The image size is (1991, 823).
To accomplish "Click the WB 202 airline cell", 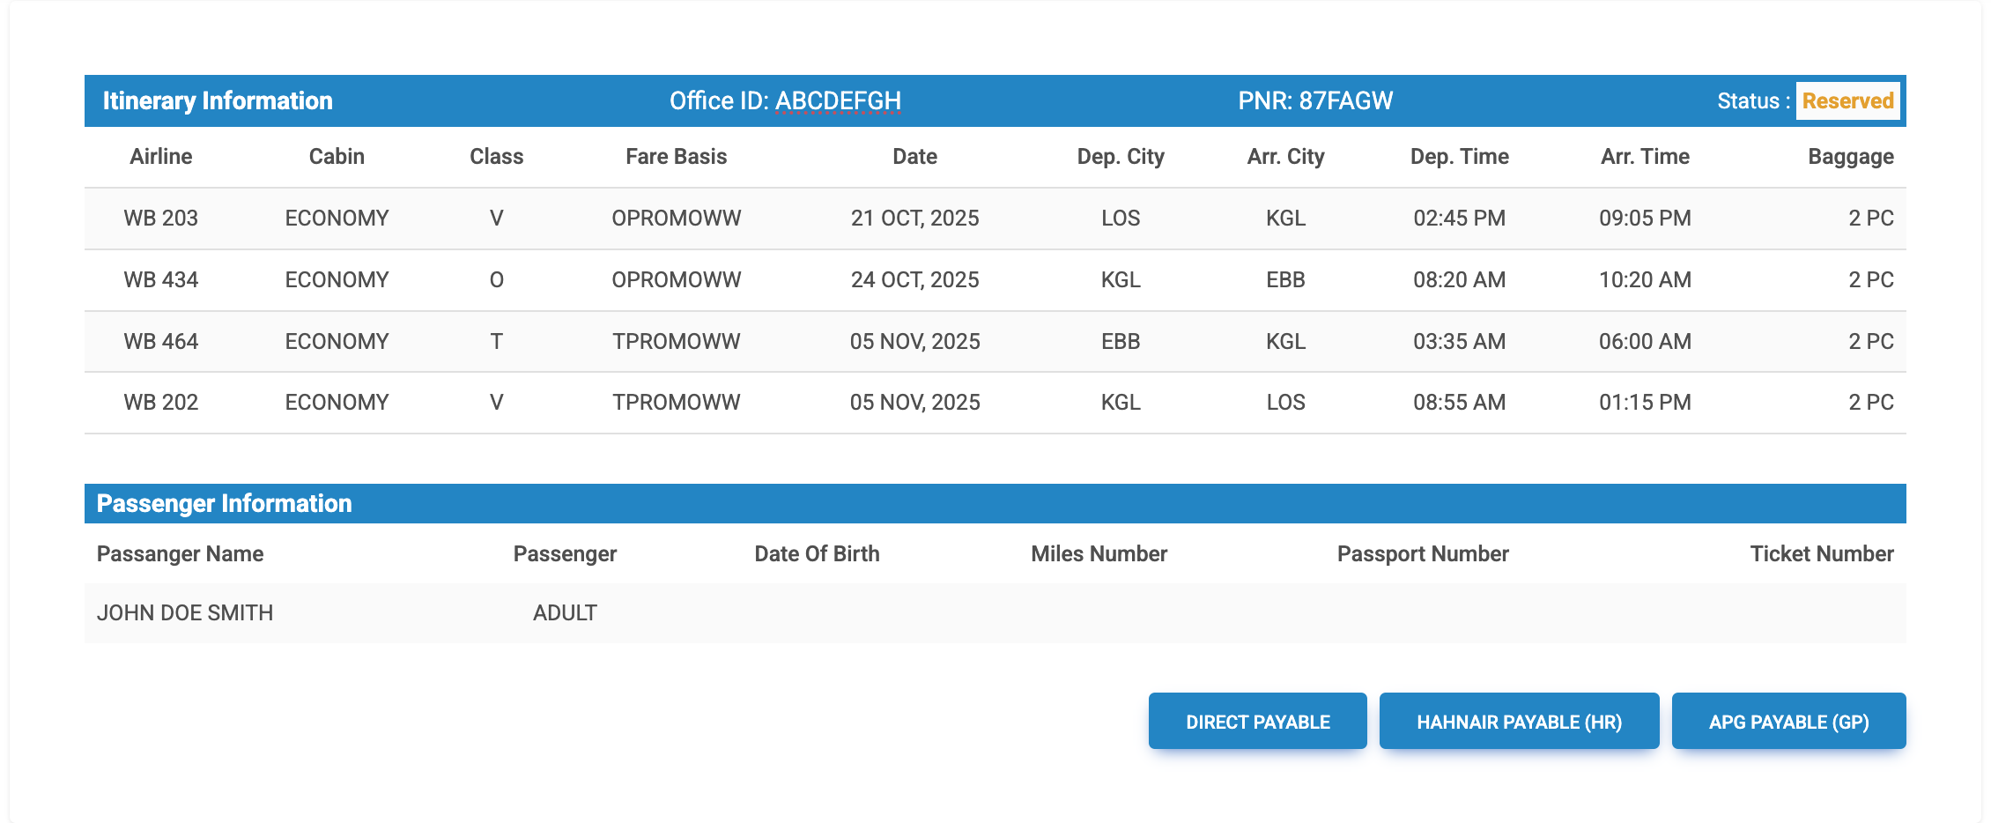I will tap(160, 403).
